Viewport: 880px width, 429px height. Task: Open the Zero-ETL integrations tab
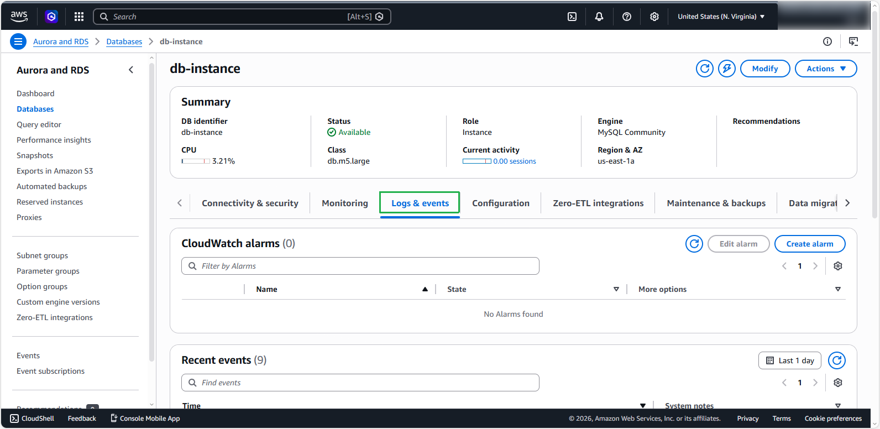[x=598, y=203]
